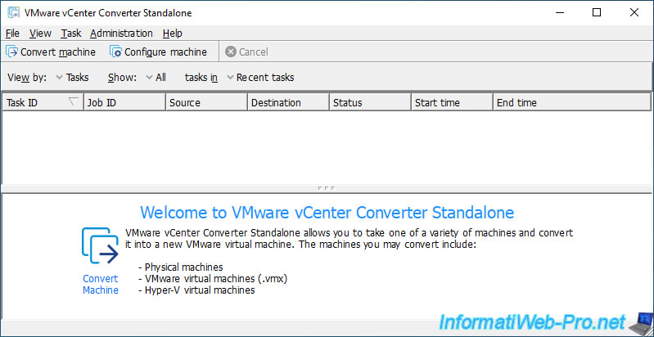
Task: Open the View menu
Action: tap(39, 33)
